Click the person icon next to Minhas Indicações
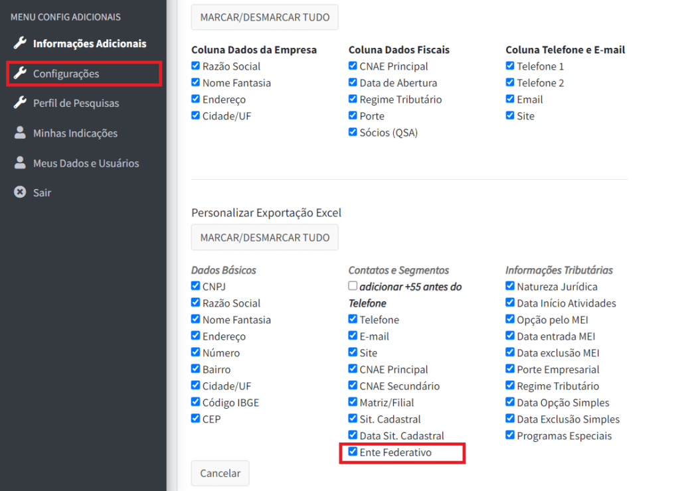Screen dimensions: 680x491 [x=20, y=133]
